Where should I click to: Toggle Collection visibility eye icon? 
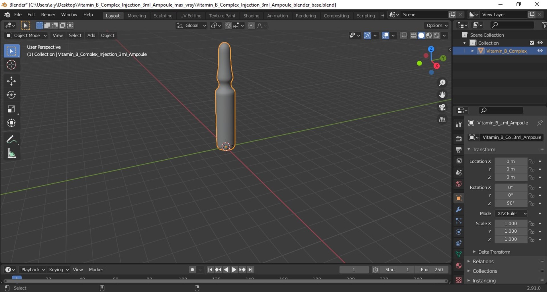point(540,43)
